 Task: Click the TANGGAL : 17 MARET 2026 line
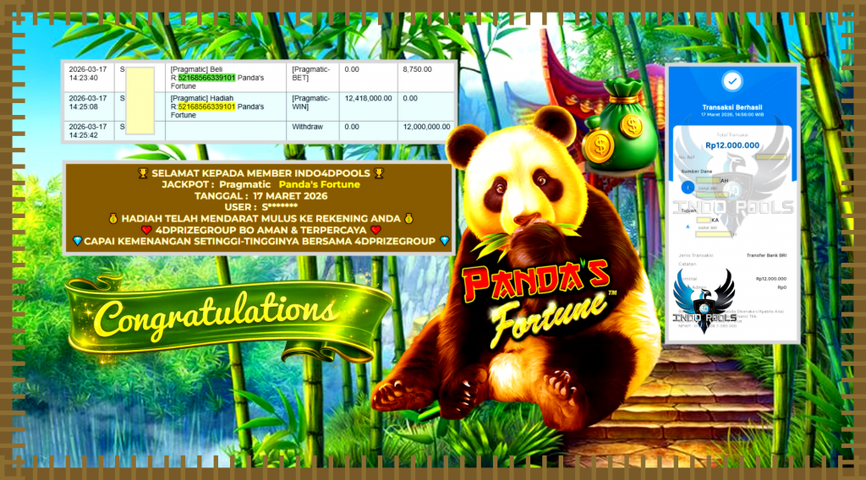[x=260, y=196]
